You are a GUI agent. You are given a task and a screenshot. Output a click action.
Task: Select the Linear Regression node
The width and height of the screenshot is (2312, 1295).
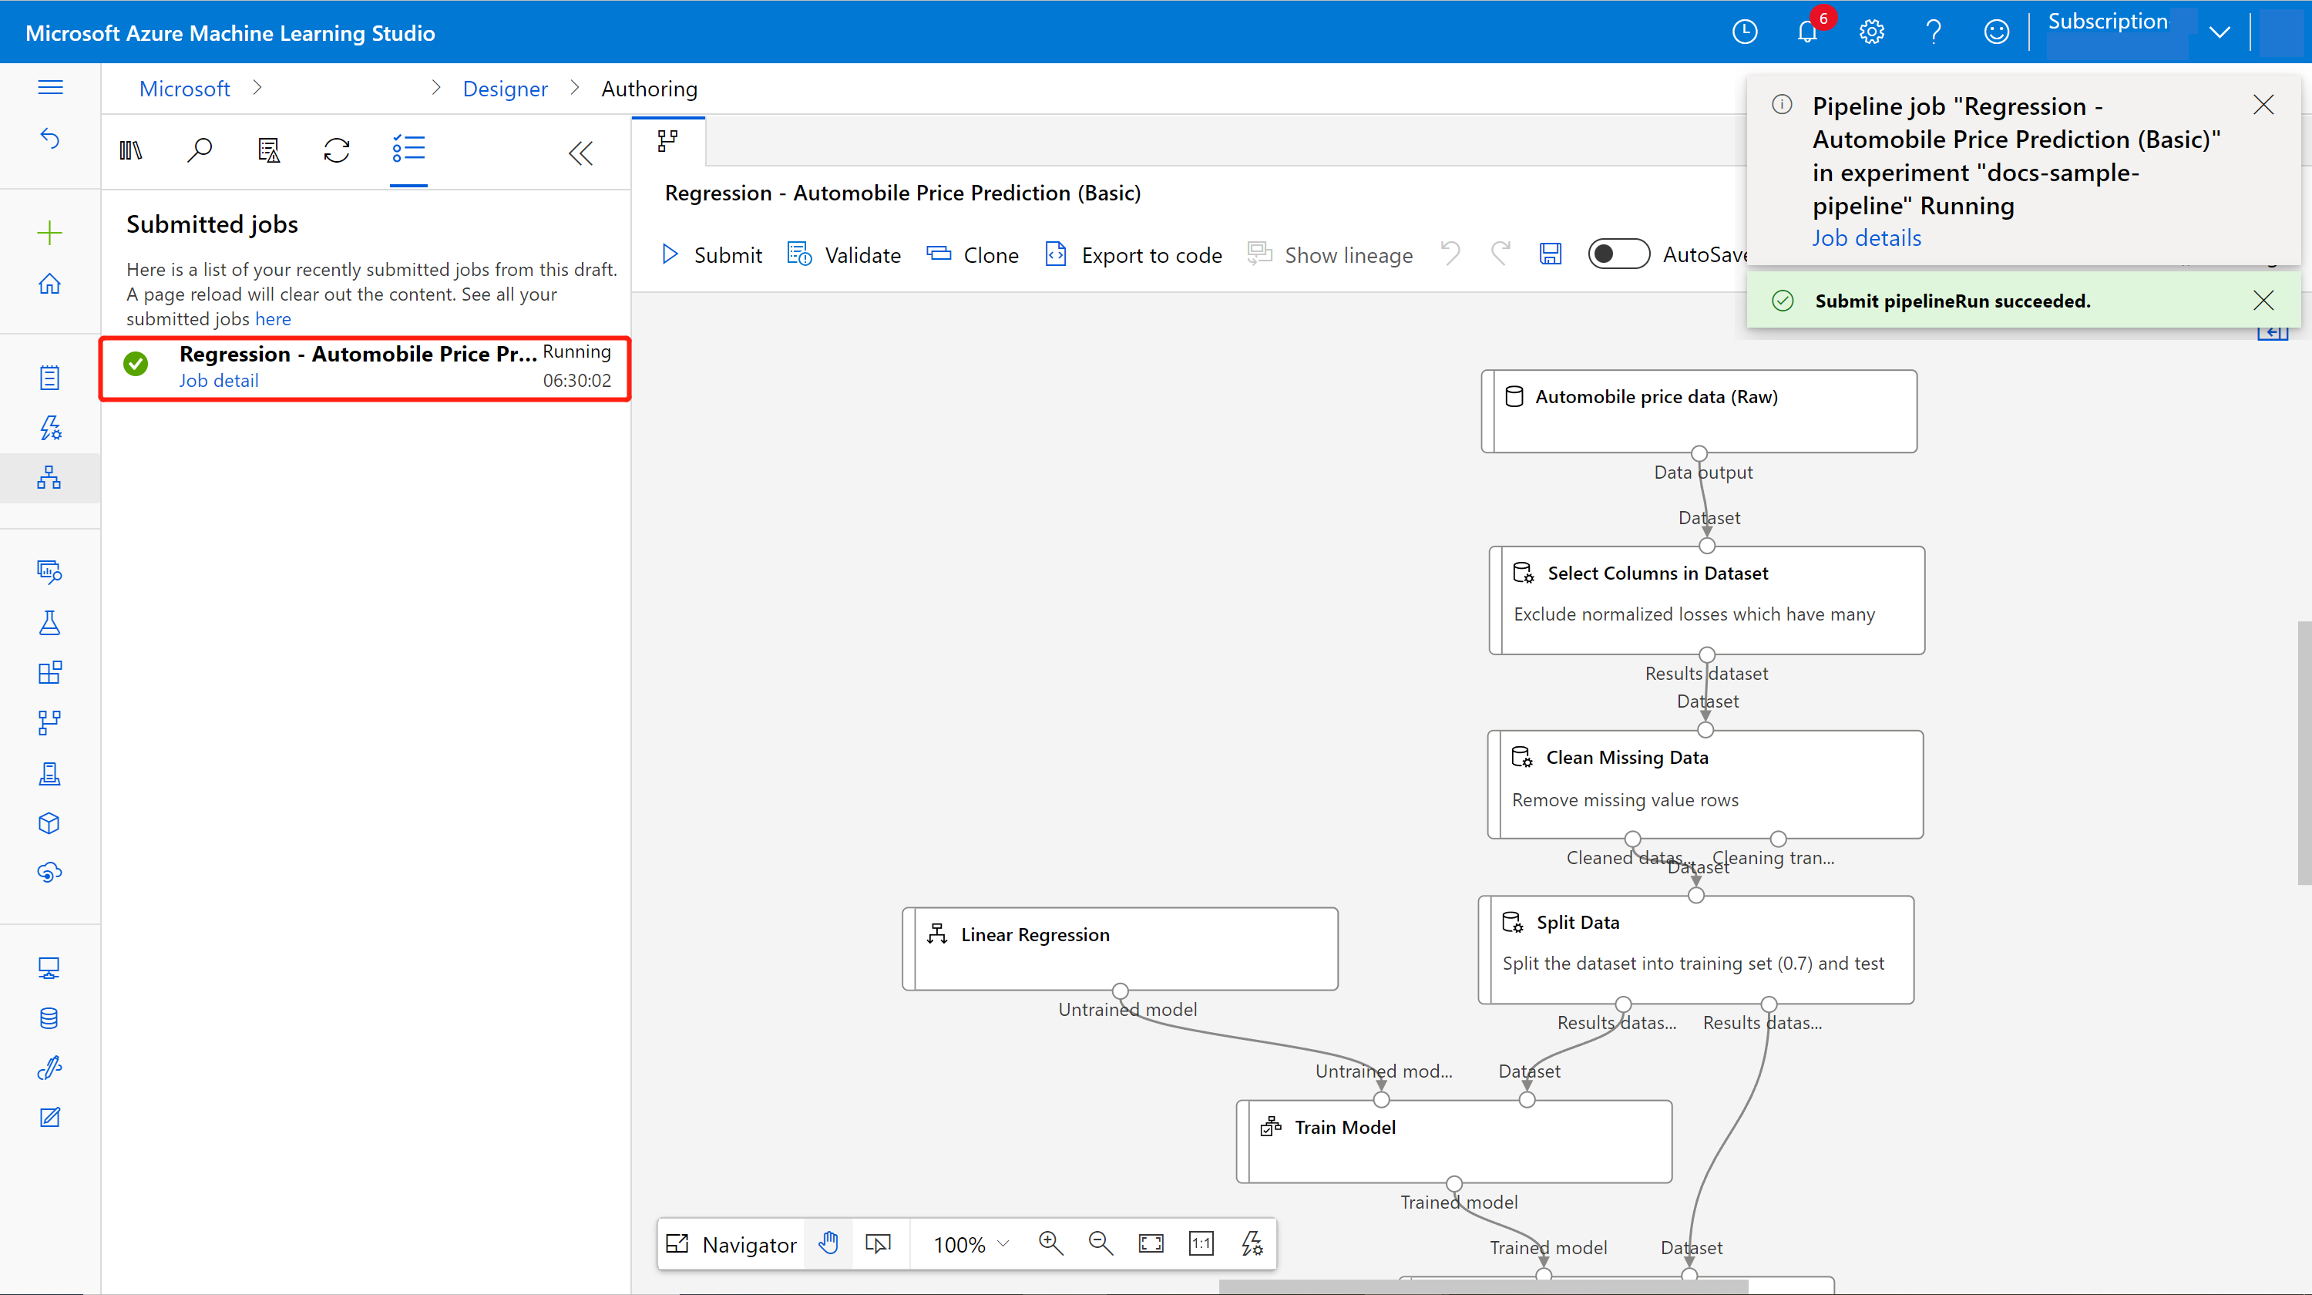[x=1120, y=949]
